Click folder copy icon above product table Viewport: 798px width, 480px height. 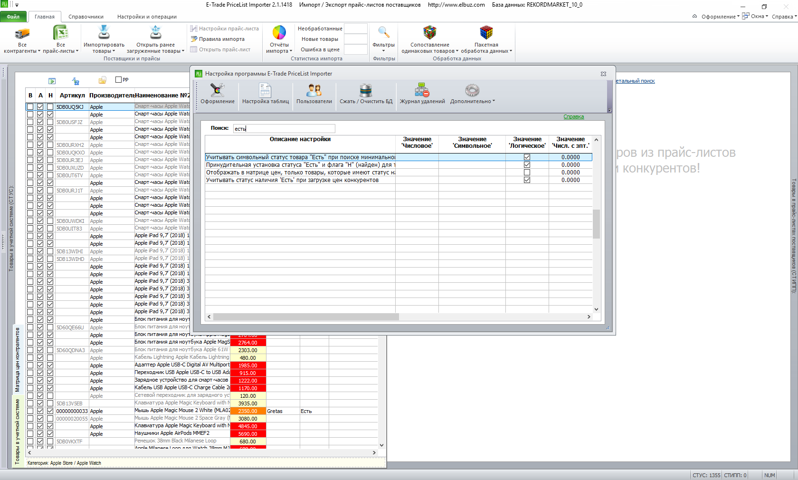coord(102,80)
